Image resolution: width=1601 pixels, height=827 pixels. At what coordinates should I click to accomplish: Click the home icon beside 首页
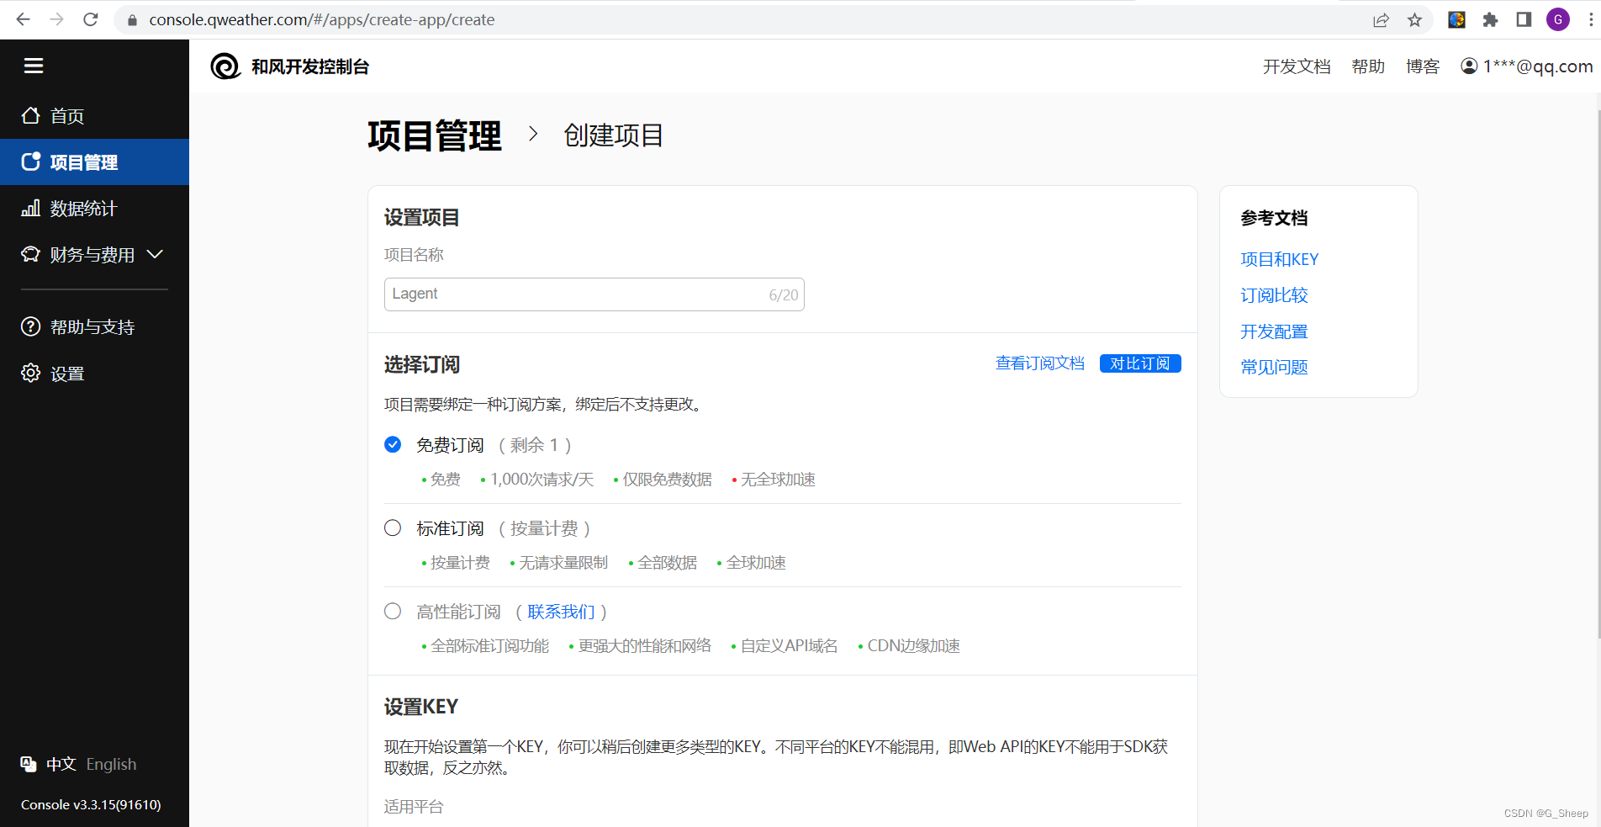pos(31,115)
